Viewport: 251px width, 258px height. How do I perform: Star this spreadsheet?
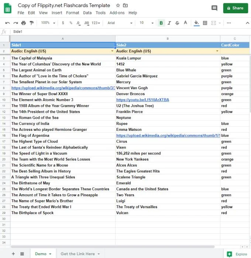coord(118,6)
